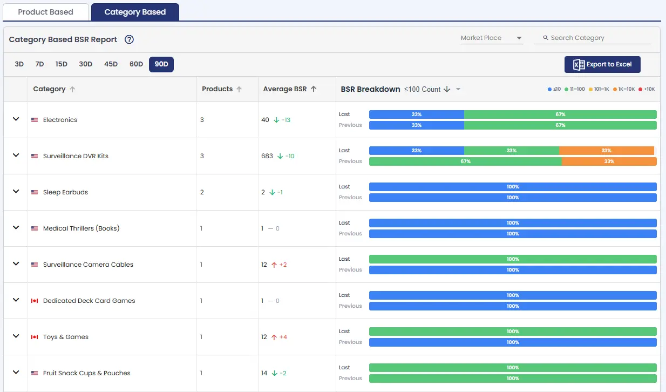Image resolution: width=666 pixels, height=392 pixels.
Task: Click the US flag beside Surveillance Camera Cables
Action: (x=35, y=265)
